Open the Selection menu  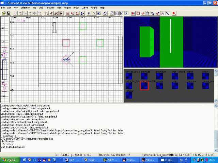coord(26,7)
